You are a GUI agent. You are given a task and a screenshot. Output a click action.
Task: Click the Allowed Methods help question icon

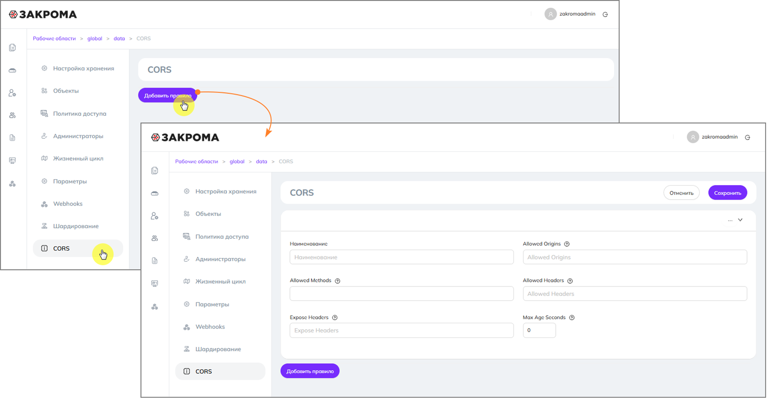click(337, 281)
